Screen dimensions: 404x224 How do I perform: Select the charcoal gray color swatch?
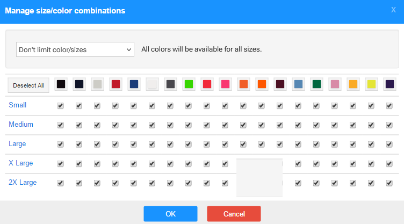click(170, 84)
